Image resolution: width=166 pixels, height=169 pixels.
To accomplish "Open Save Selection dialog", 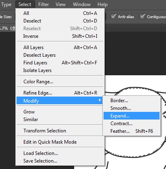I will (60, 161).
